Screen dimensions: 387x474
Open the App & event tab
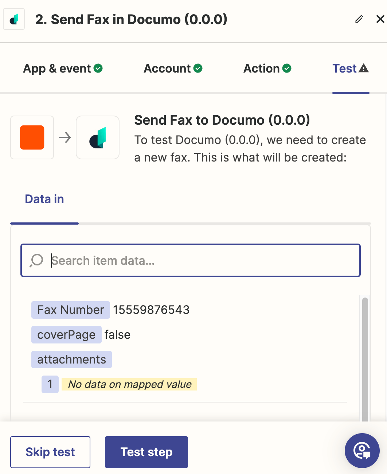pyautogui.click(x=63, y=69)
